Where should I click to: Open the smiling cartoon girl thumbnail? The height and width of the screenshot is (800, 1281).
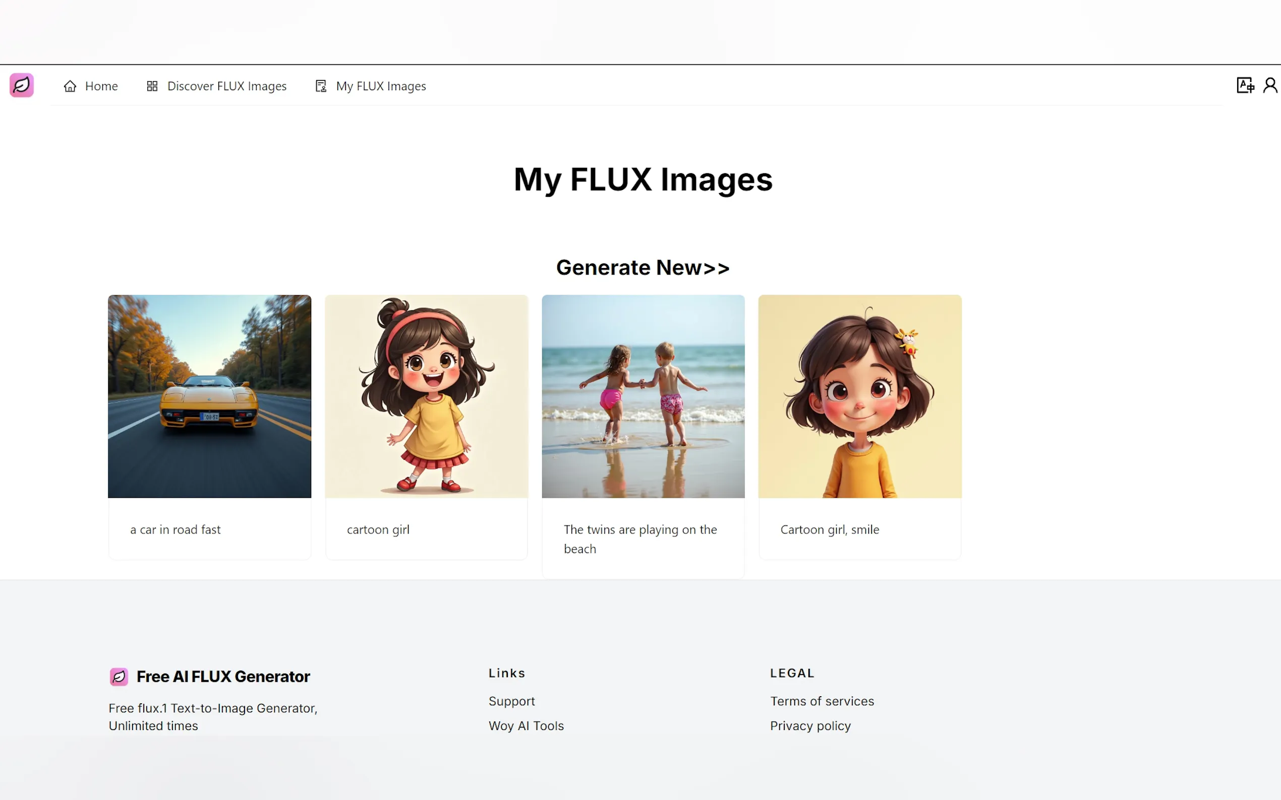click(859, 396)
